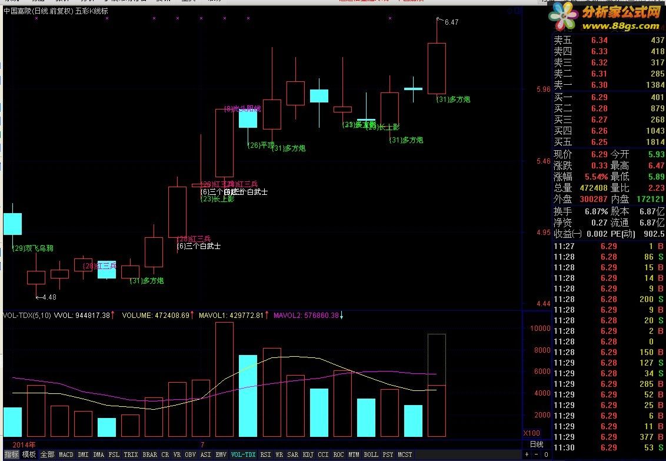Click the (23)长上影 pattern label

218,198
